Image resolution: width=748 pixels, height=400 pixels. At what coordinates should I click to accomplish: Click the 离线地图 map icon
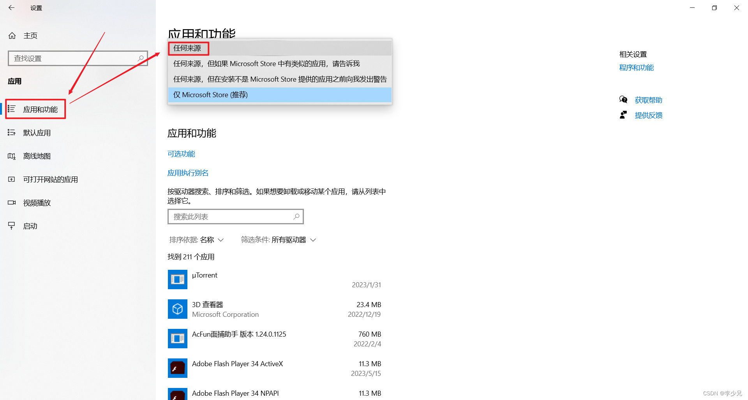point(12,156)
